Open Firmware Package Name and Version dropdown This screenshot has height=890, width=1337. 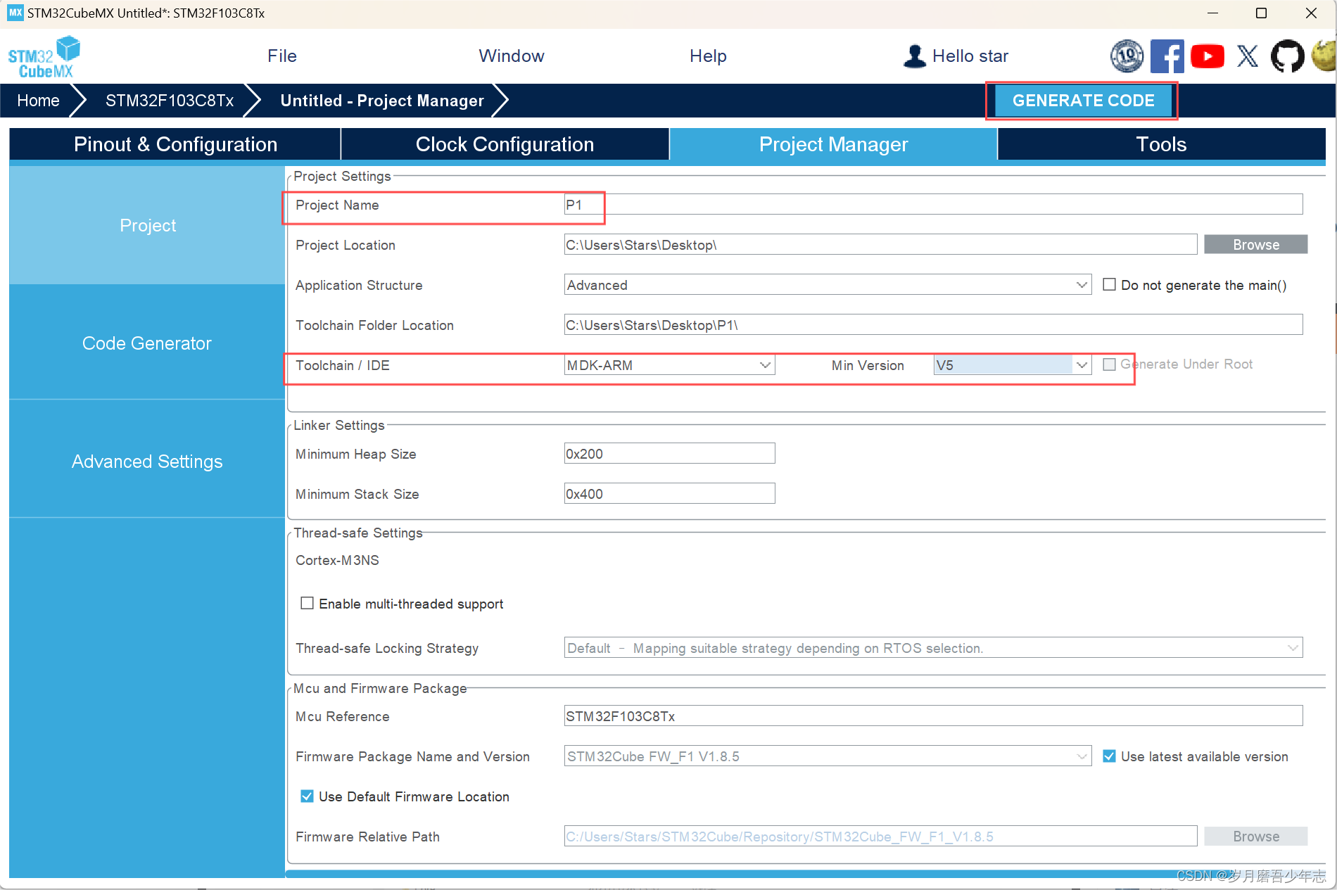pos(828,756)
